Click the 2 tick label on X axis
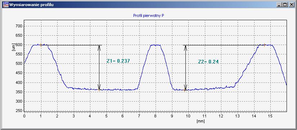 point(57,116)
